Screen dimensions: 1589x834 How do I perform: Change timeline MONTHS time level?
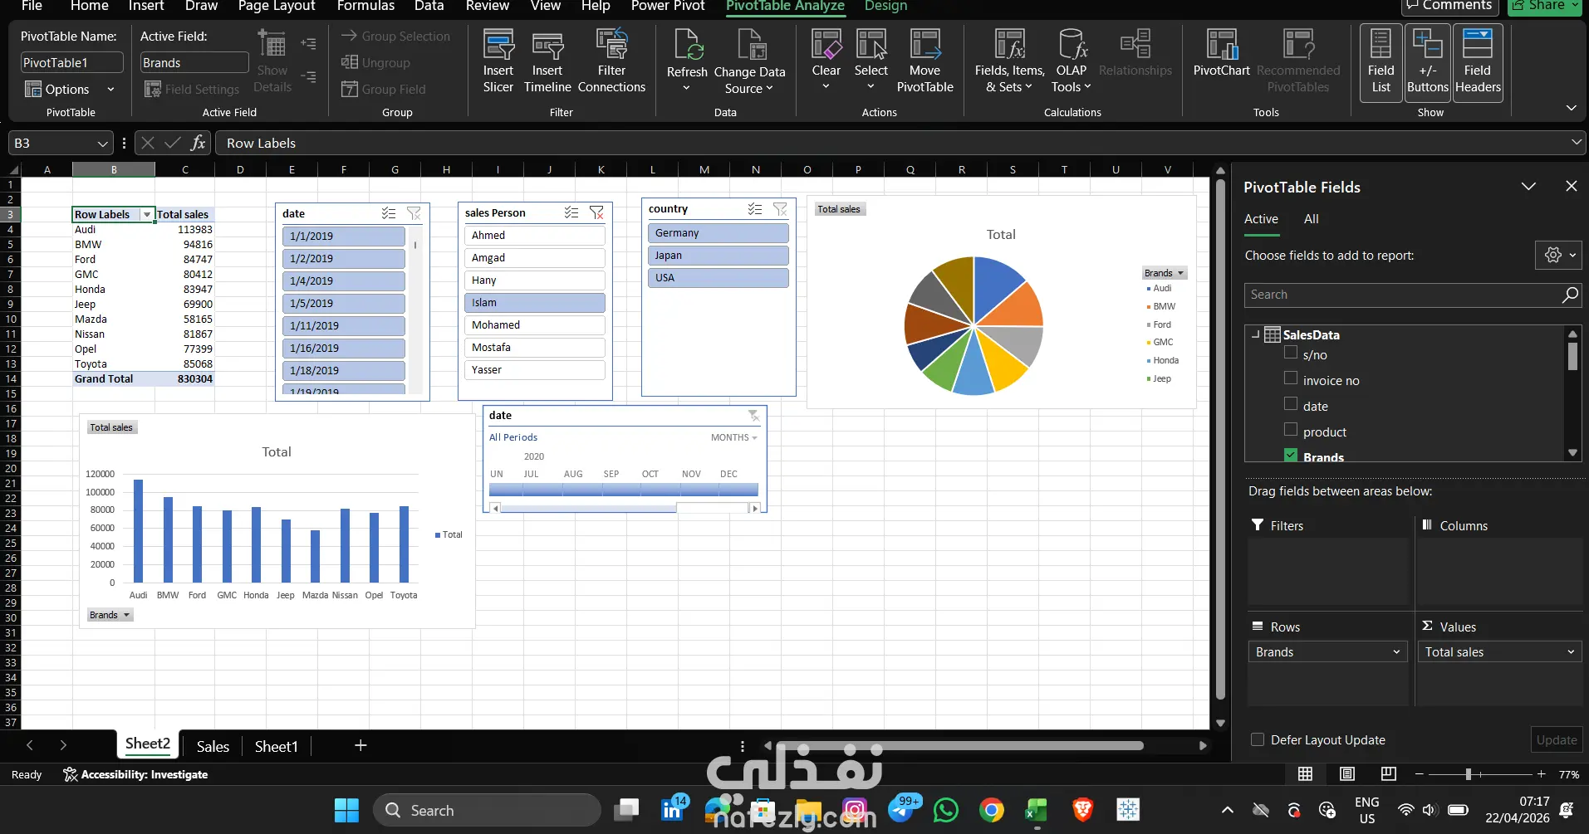pos(734,437)
